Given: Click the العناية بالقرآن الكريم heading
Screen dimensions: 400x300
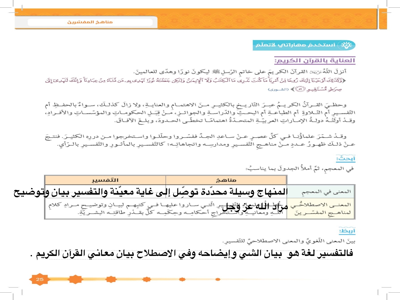Looking at the screenshot, I should tap(315, 61).
